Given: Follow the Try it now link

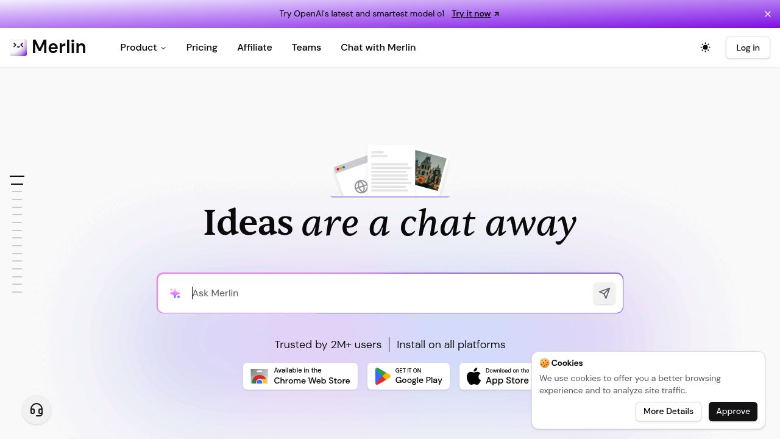Looking at the screenshot, I should (x=475, y=13).
